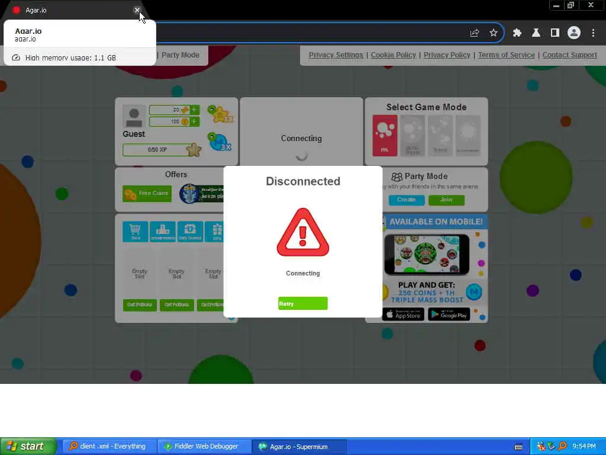Click the 3X star XP boost icon
The image size is (606, 455).
(220, 114)
